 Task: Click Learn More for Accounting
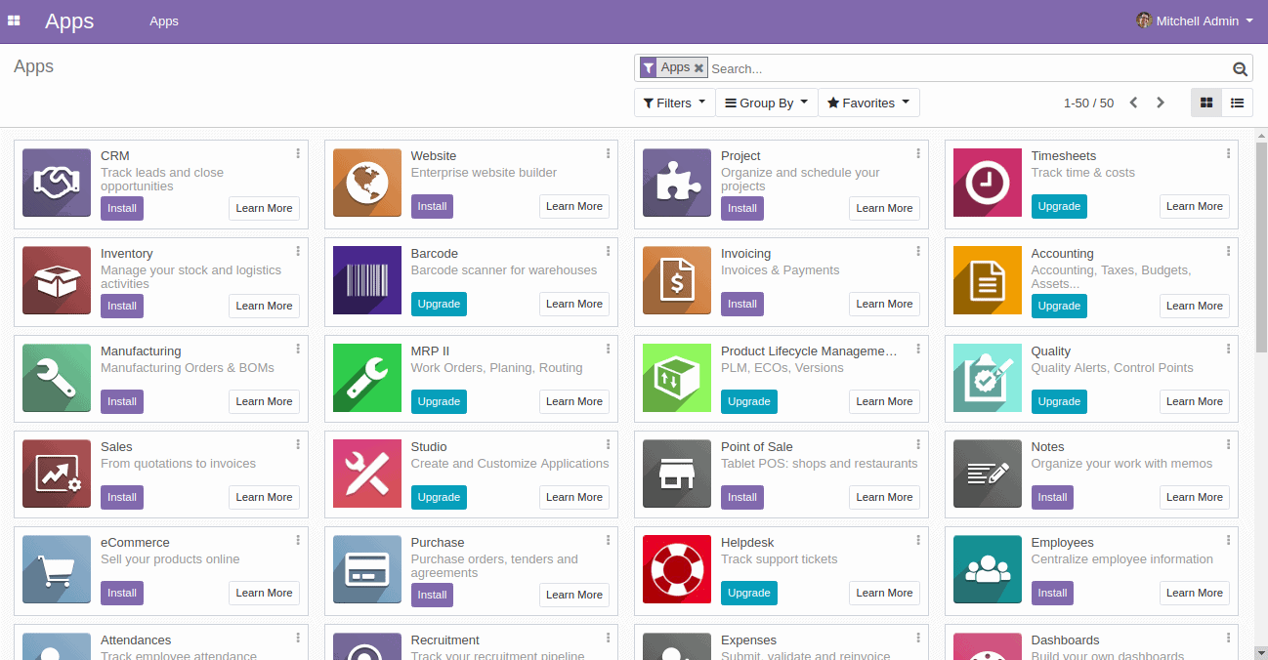click(x=1195, y=306)
